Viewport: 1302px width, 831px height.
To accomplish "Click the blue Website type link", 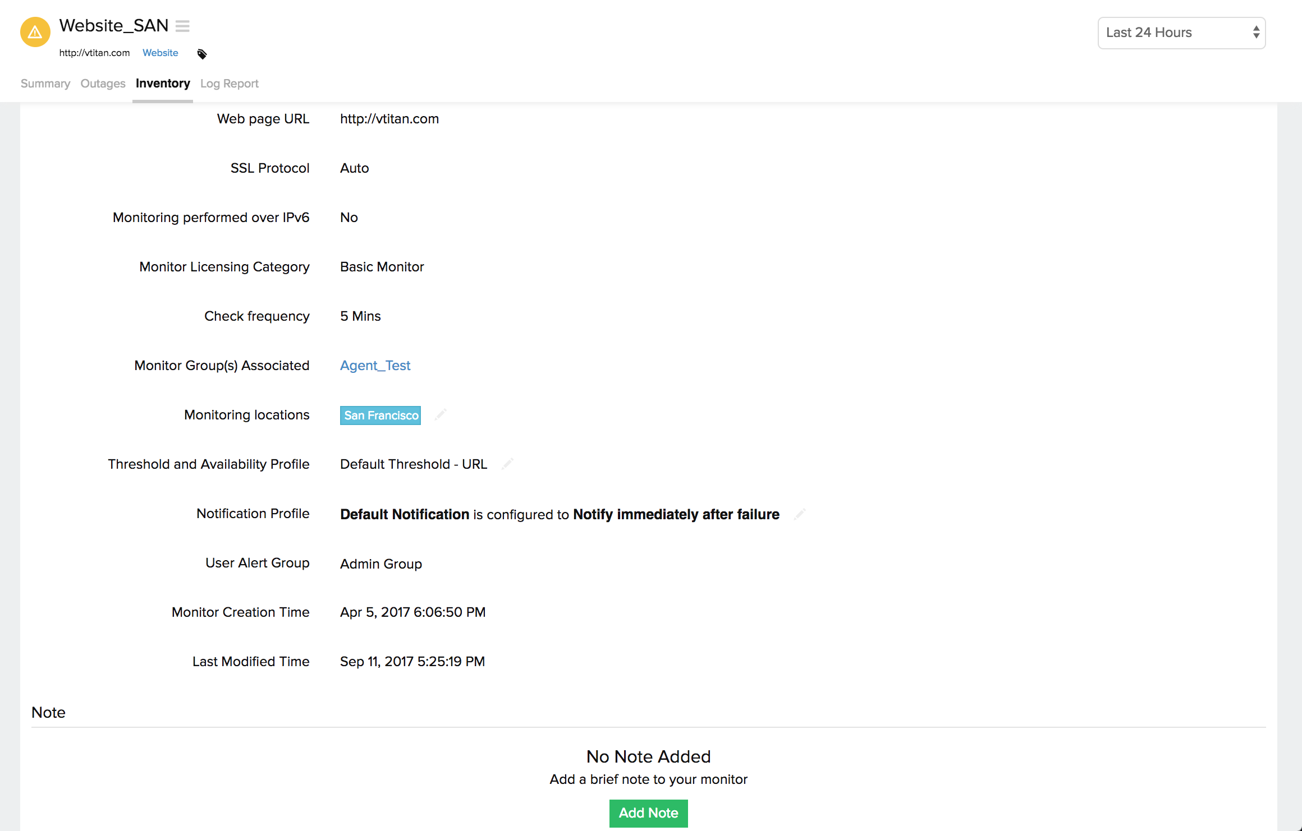I will 160,53.
